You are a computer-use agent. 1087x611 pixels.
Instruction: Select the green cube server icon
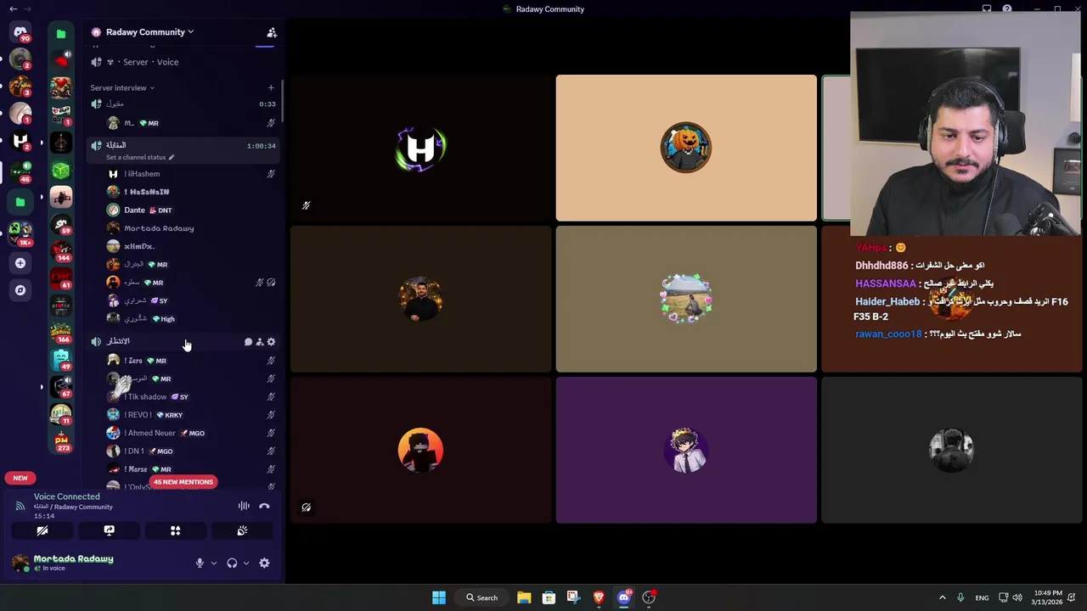(61, 170)
